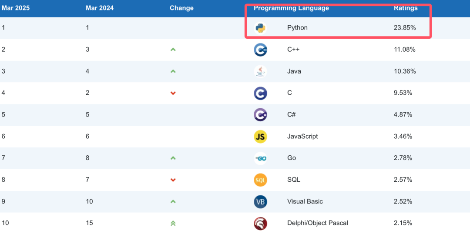Select the Visual Basic language name
Viewport: 470px width, 234px height.
(305, 201)
